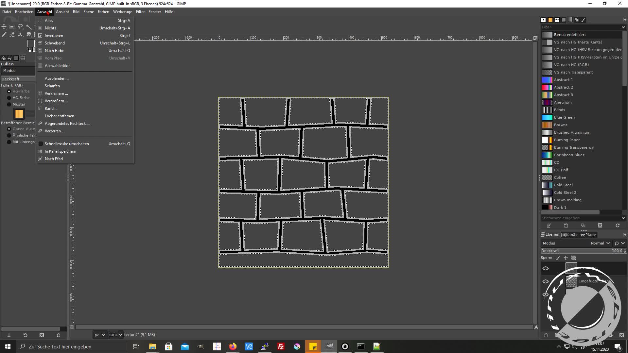Viewport: 628px width, 353px height.
Task: Toggle visibility of Eingefügte Ebene layer
Action: click(x=545, y=281)
